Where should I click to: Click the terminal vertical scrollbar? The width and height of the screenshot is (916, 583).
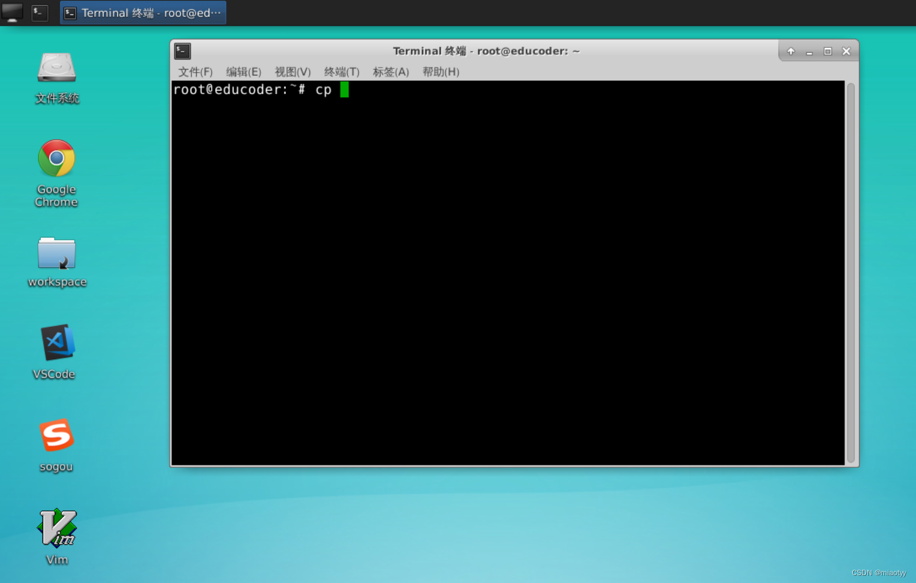851,273
